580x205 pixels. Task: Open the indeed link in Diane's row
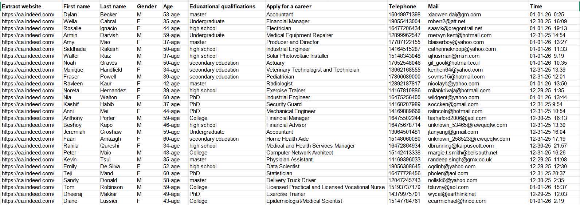coord(28,201)
